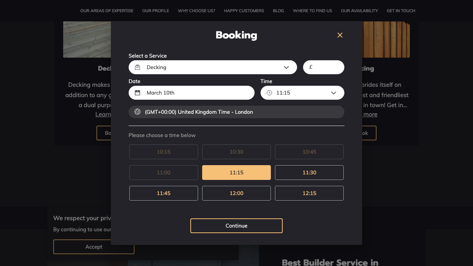Click the March 10th date field

pyautogui.click(x=196, y=93)
